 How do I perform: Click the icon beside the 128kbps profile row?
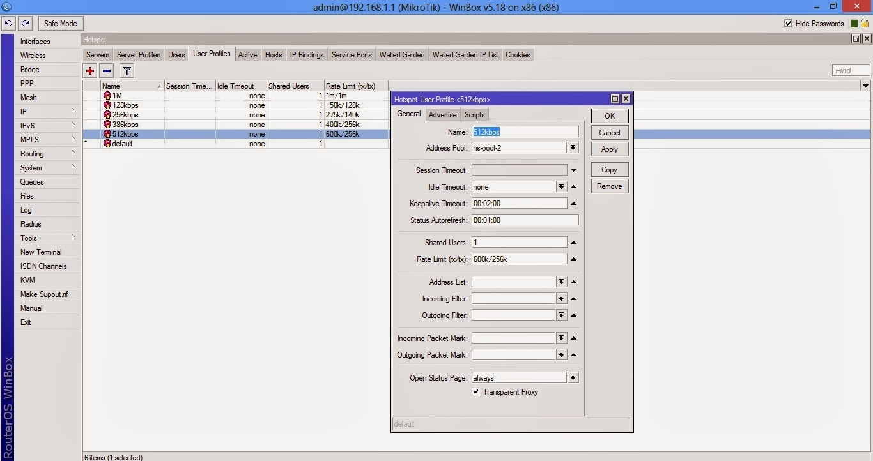point(107,105)
